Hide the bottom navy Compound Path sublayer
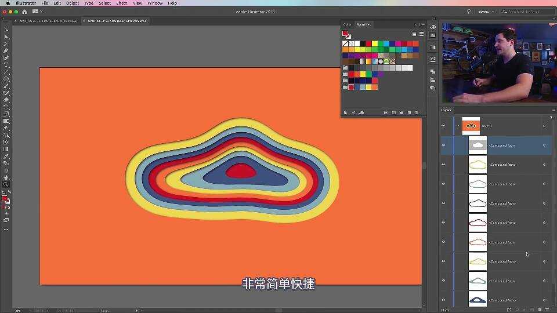The image size is (557, 313). [x=443, y=300]
